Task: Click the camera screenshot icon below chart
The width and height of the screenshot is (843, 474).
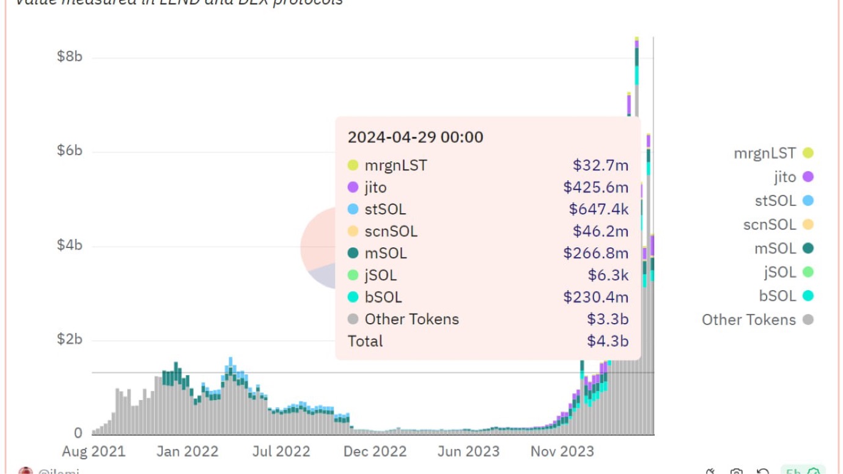Action: click(x=737, y=472)
